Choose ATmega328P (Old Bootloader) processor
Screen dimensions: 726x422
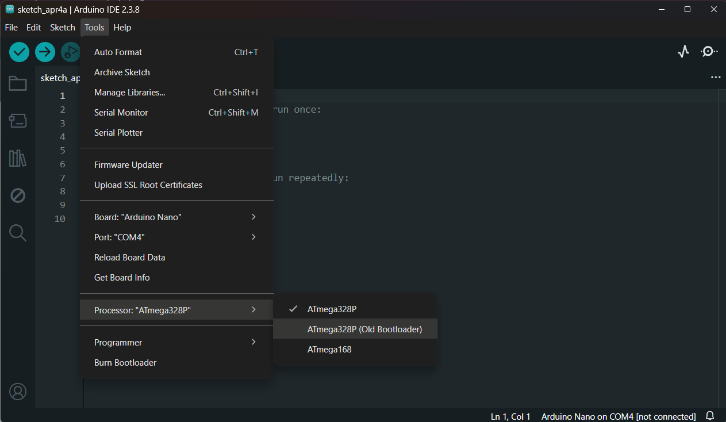pos(364,329)
